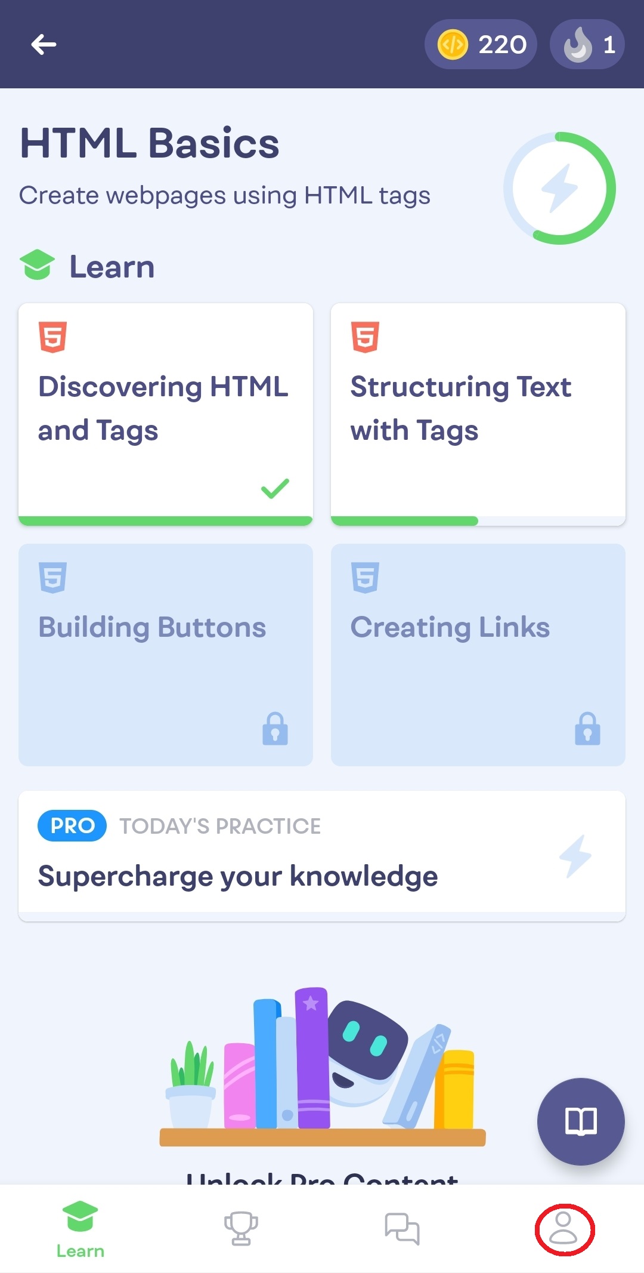Open the trophy leaderboard tab

(x=241, y=1229)
